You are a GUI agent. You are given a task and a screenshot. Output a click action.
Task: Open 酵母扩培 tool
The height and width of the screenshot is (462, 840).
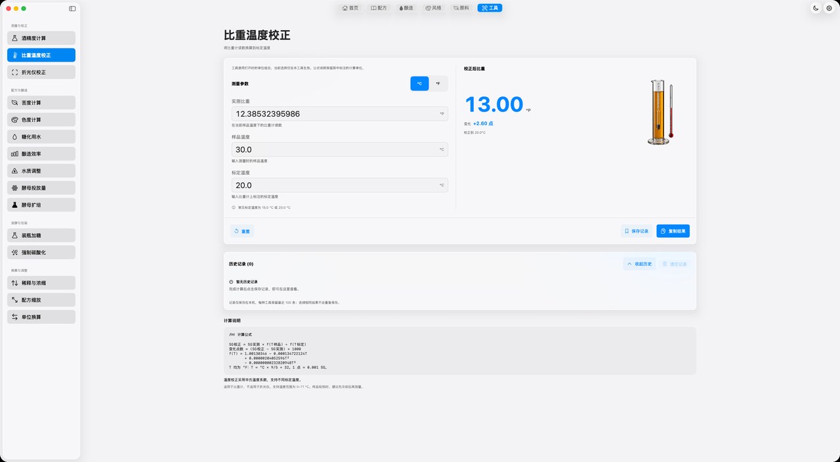click(x=41, y=205)
